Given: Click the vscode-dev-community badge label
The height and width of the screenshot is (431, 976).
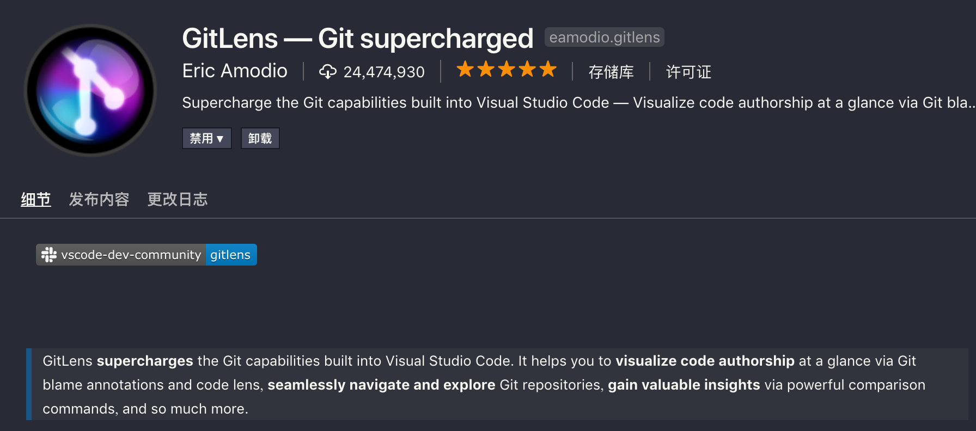Looking at the screenshot, I should pyautogui.click(x=131, y=255).
